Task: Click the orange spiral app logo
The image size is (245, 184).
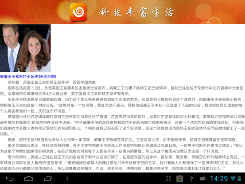Action: 78,12
